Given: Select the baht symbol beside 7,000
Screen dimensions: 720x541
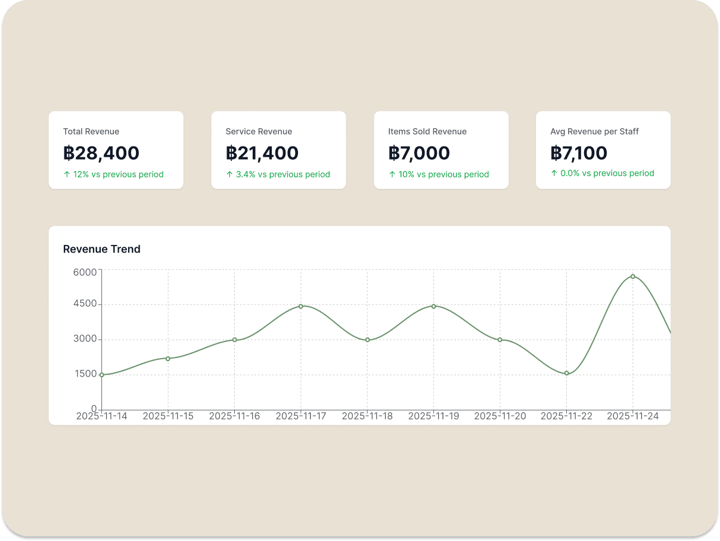Looking at the screenshot, I should [x=395, y=153].
